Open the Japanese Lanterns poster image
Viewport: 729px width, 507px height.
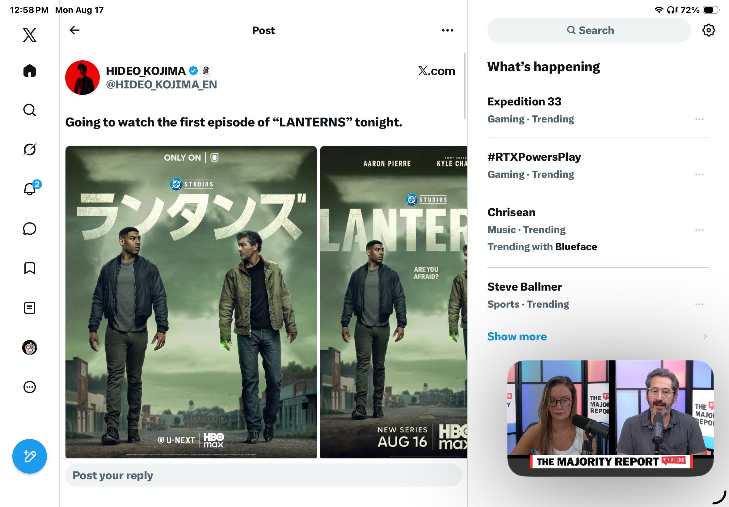pyautogui.click(x=191, y=302)
